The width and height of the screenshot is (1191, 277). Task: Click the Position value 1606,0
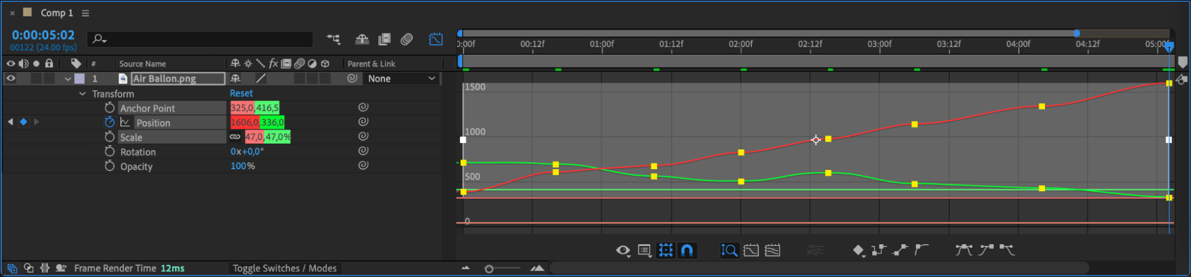[x=244, y=122]
